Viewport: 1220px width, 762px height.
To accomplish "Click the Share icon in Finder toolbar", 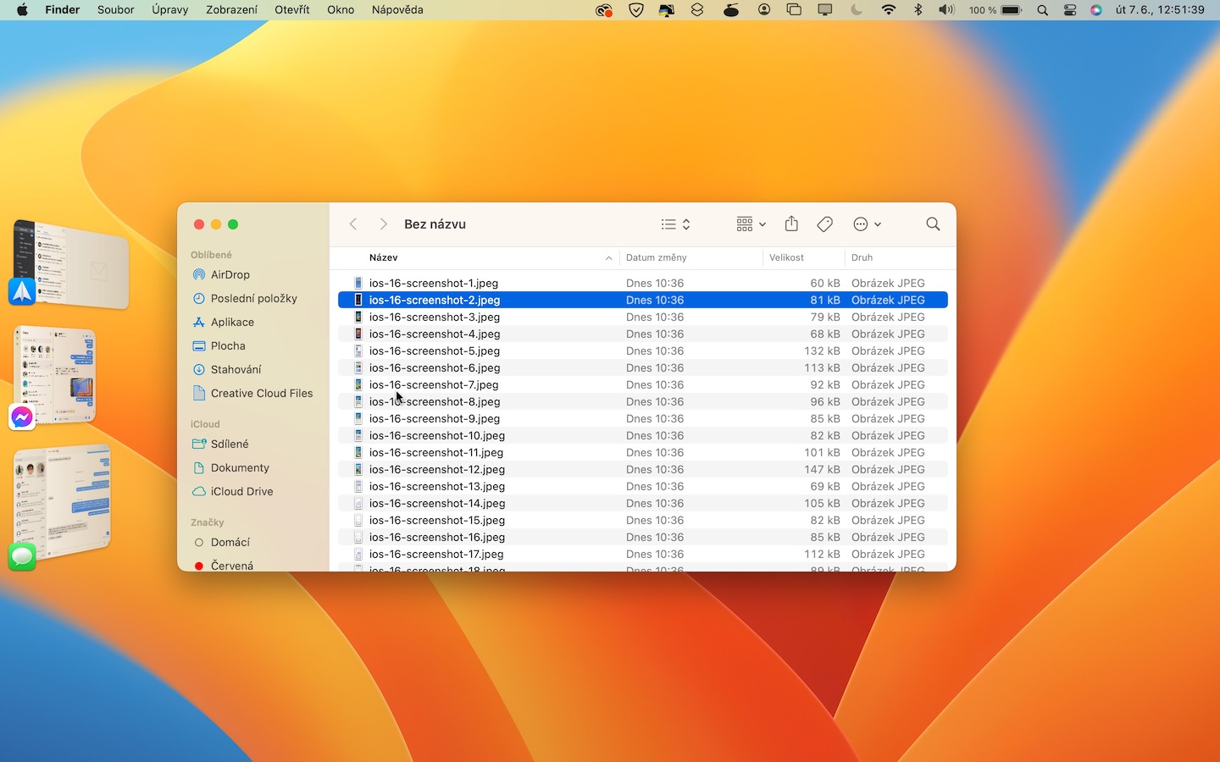I will (x=791, y=224).
